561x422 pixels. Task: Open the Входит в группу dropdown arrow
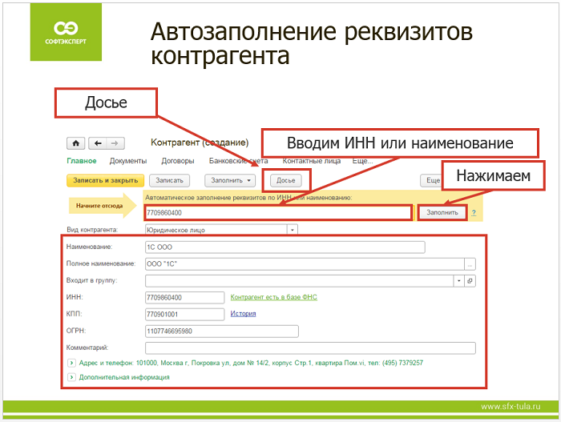tap(458, 281)
